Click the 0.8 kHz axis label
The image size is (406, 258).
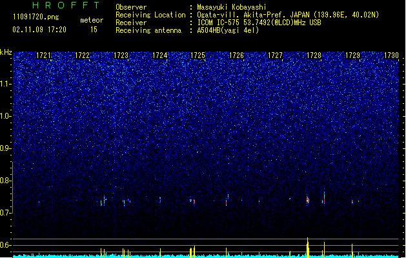tap(6, 181)
